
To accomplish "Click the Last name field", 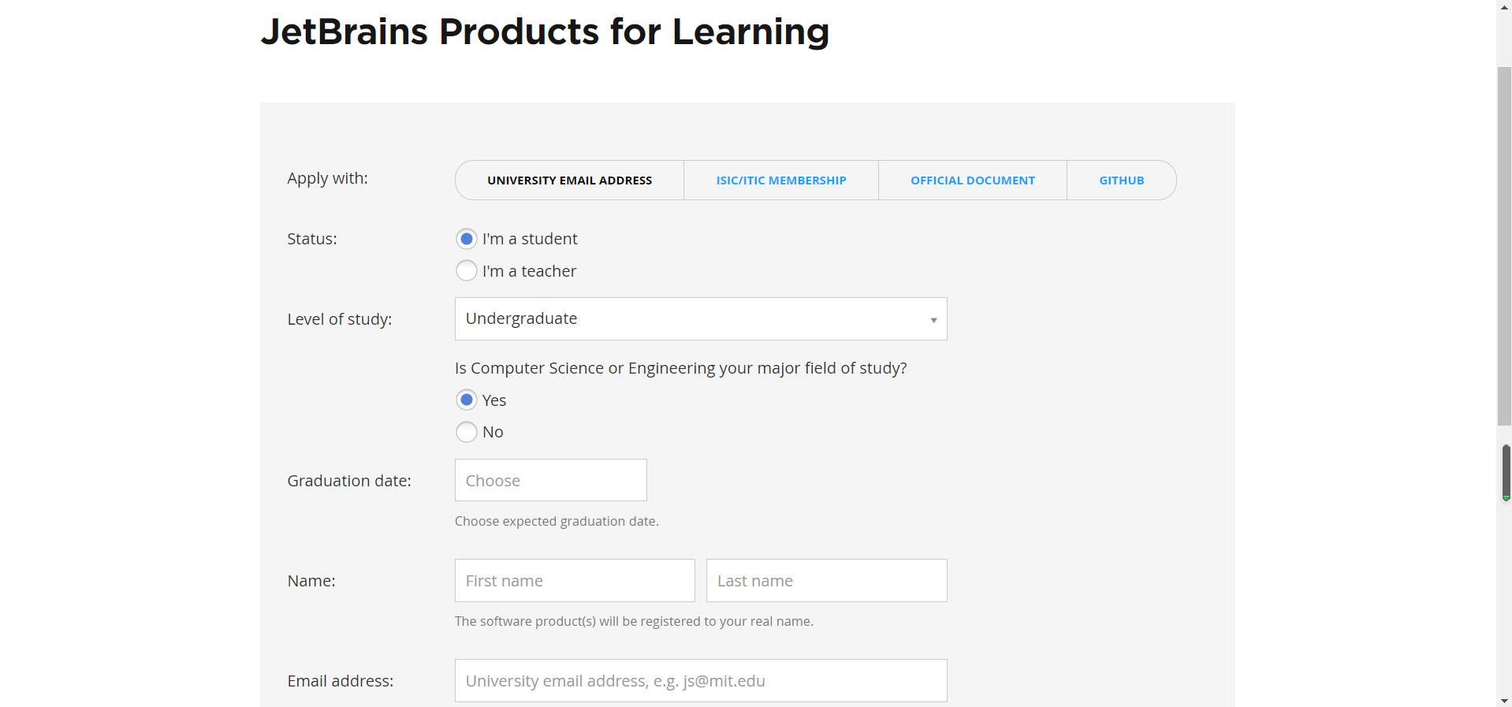I will [x=826, y=581].
